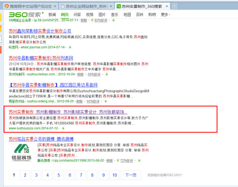238x187 pixels.
Task: Click the 找到相关结果约82,200个 text
Action: tap(165, 175)
